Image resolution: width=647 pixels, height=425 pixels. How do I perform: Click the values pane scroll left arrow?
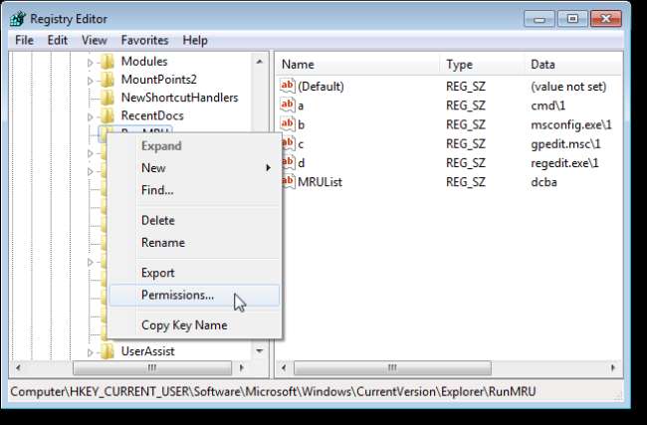coord(284,367)
